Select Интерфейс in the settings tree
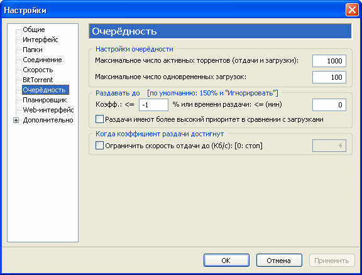The width and height of the screenshot is (362, 275). click(40, 40)
